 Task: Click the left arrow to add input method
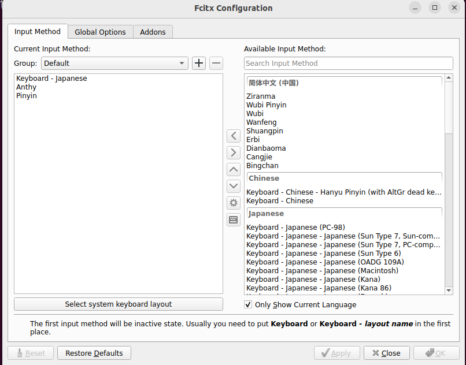pyautogui.click(x=234, y=136)
